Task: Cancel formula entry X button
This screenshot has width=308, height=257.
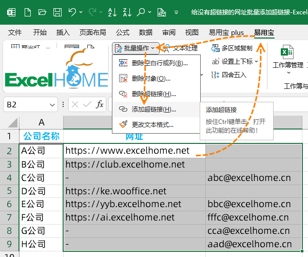Action: (x=75, y=104)
